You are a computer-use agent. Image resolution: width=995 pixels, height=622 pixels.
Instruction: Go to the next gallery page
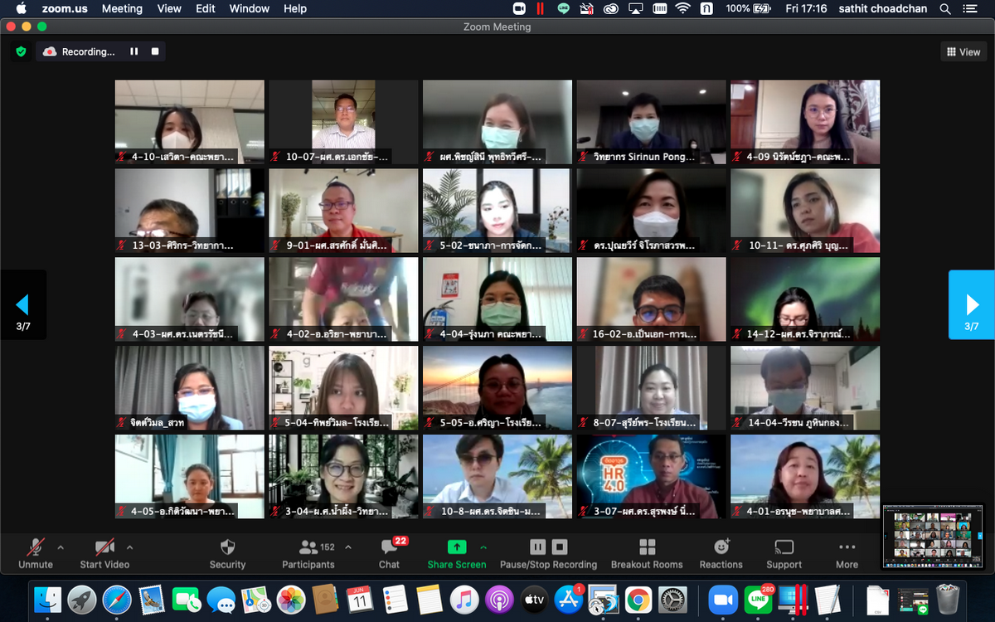tap(971, 305)
